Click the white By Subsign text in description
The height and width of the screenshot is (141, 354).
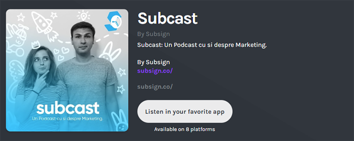point(153,62)
